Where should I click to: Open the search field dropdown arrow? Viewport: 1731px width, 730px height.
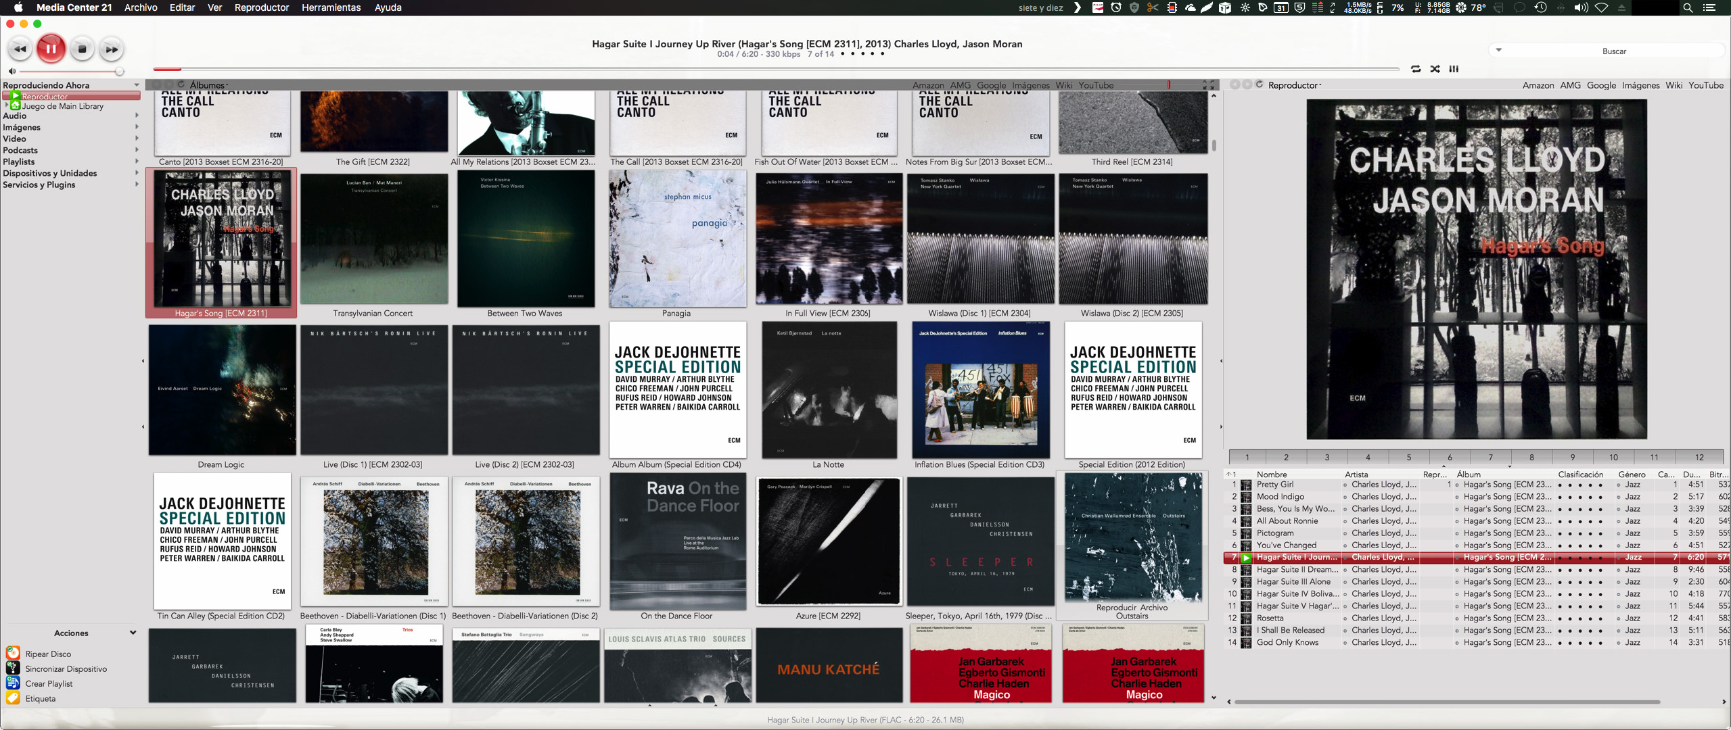coord(1498,50)
